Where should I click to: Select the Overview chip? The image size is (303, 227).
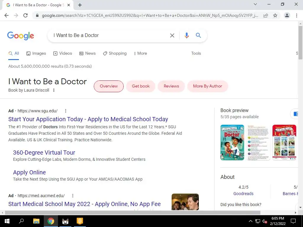(x=109, y=86)
